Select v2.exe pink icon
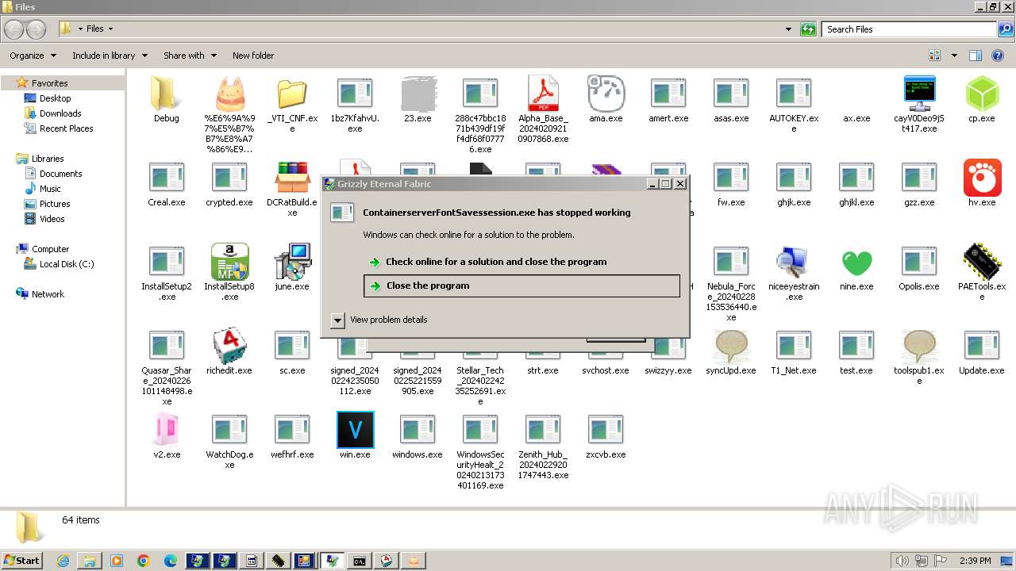Screen dimensions: 1016x571 (x=167, y=430)
